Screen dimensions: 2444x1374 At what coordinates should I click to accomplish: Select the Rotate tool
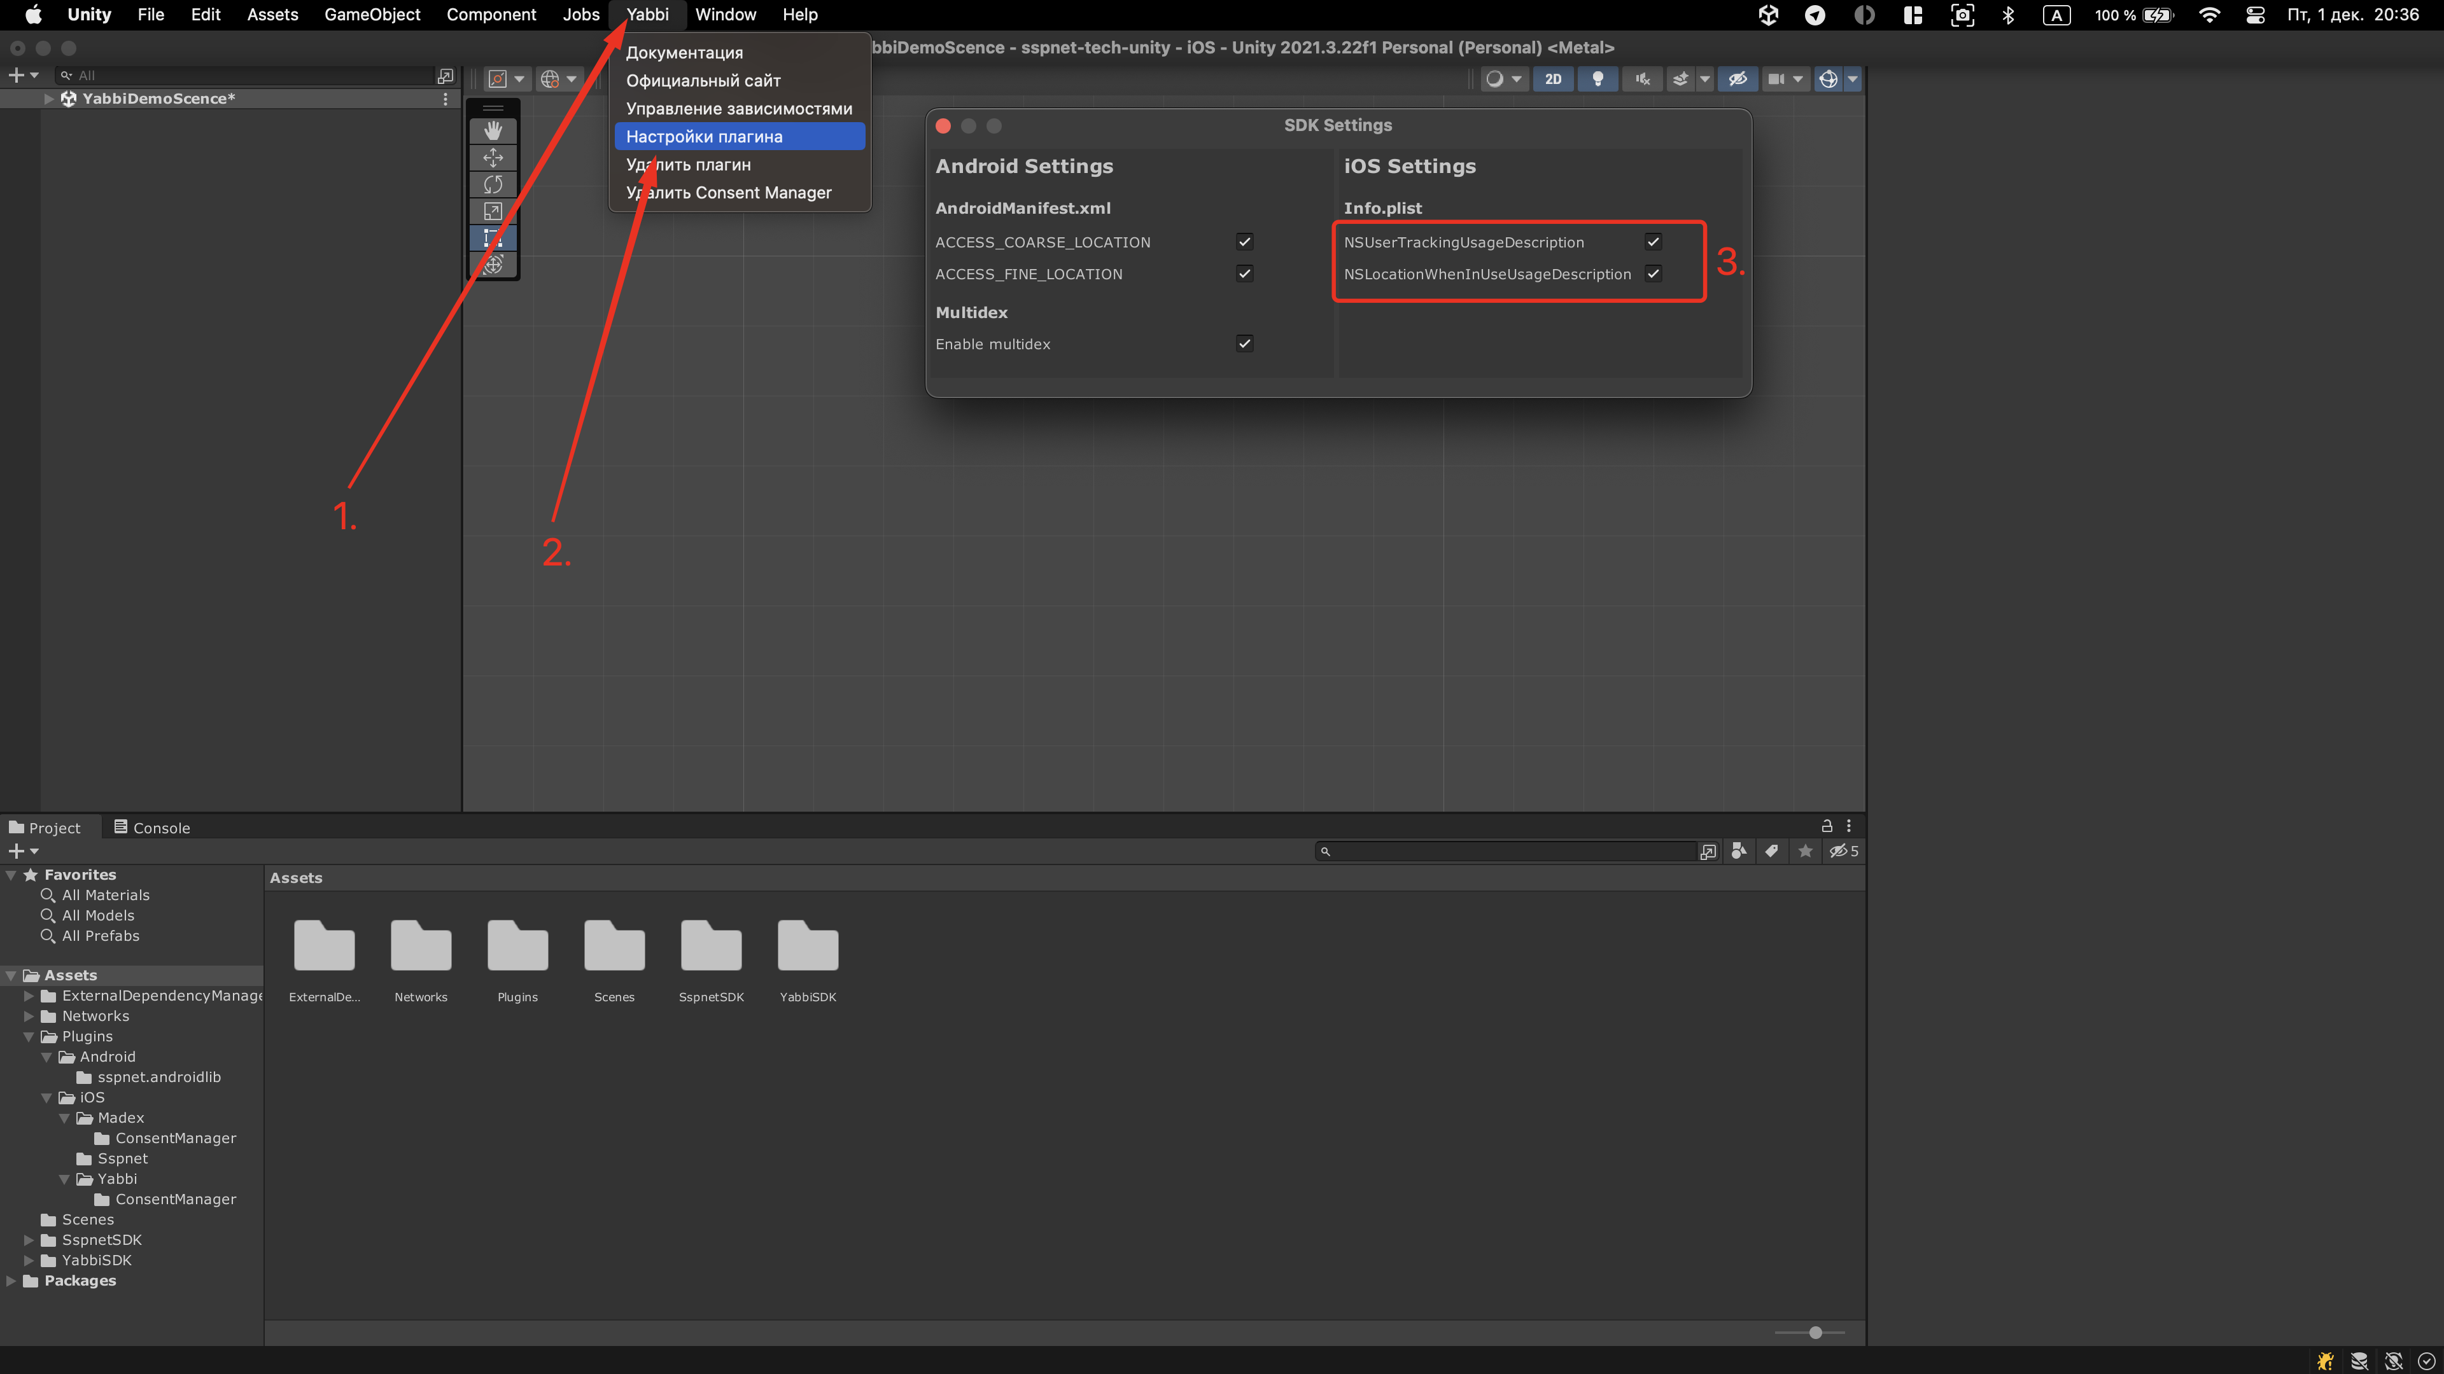point(493,184)
